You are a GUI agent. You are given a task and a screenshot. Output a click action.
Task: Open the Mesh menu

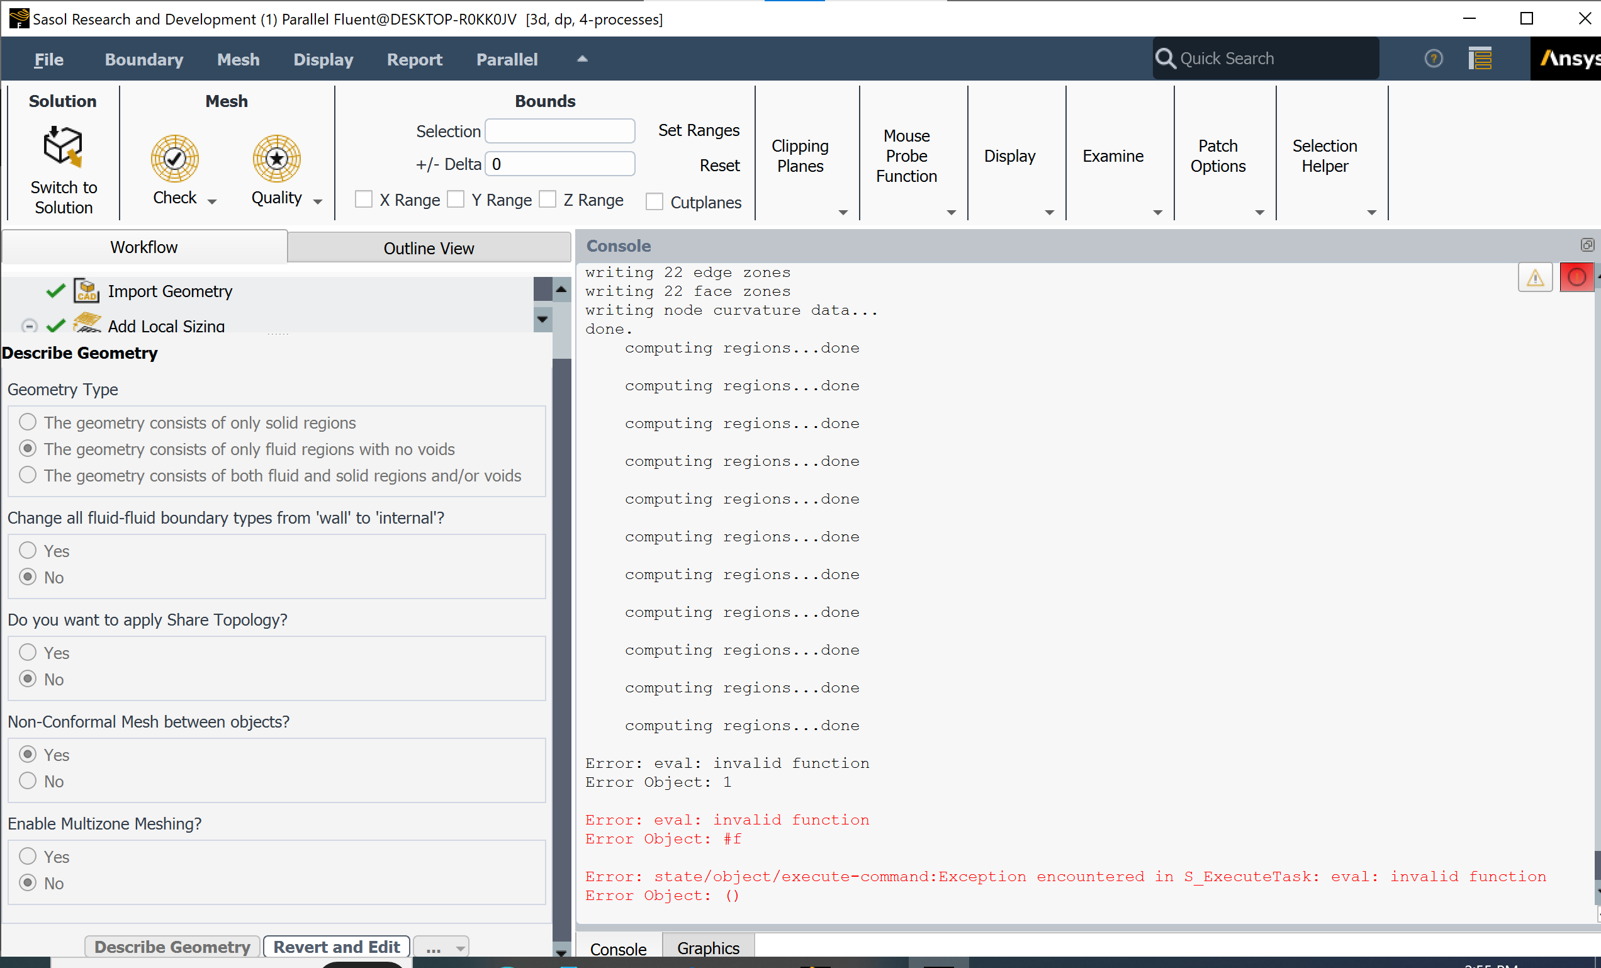pos(238,59)
